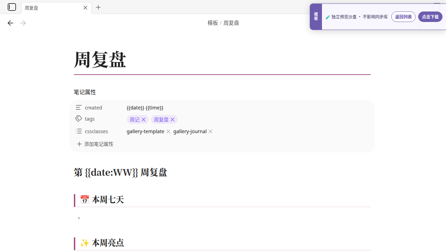Click the 笔记属性 heading
Viewport: 446px width, 251px height.
click(85, 92)
